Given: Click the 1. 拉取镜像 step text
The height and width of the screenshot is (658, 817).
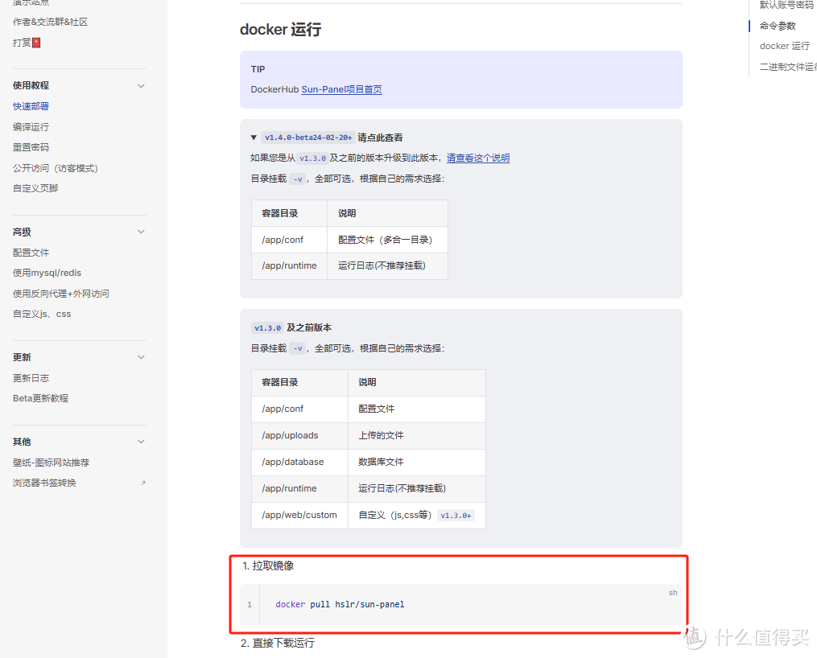Looking at the screenshot, I should [x=268, y=565].
